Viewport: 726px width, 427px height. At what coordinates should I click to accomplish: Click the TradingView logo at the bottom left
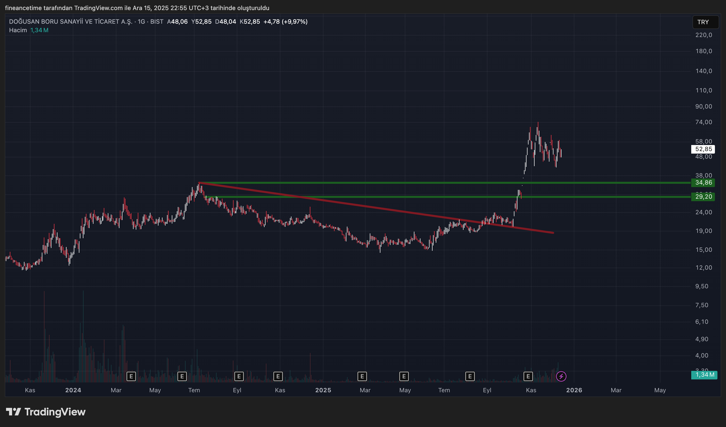click(x=46, y=412)
